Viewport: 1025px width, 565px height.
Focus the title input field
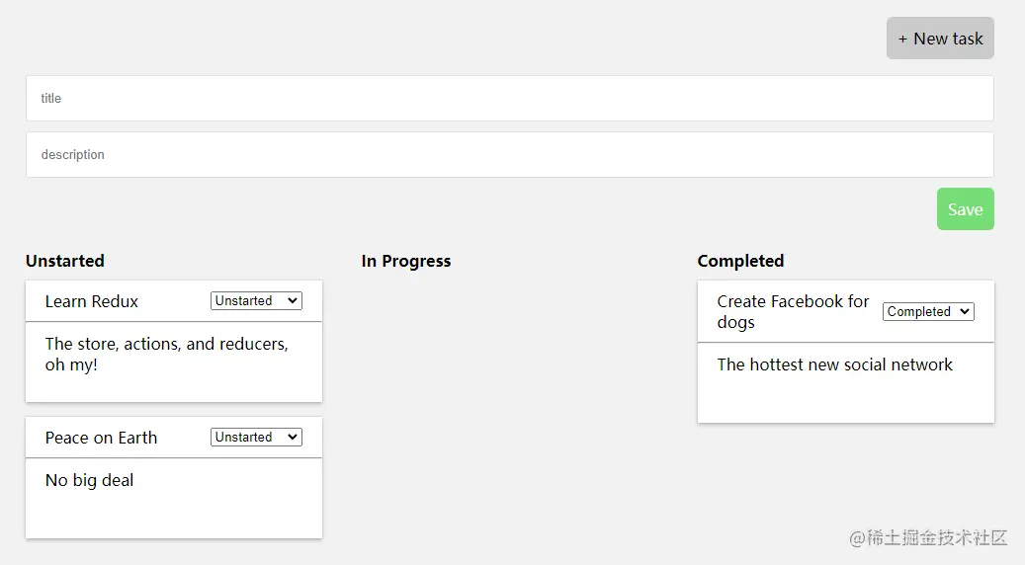[x=509, y=99]
